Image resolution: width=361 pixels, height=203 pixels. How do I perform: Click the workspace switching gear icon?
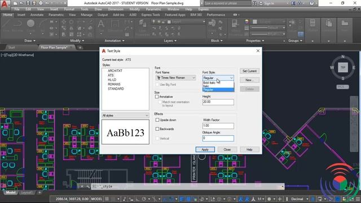[x=269, y=199]
